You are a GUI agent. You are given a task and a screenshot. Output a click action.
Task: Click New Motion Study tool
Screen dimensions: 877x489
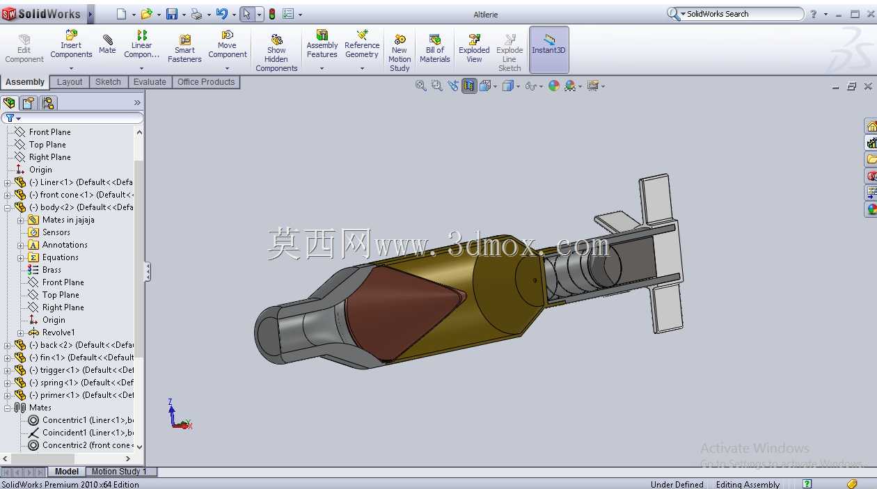point(400,53)
